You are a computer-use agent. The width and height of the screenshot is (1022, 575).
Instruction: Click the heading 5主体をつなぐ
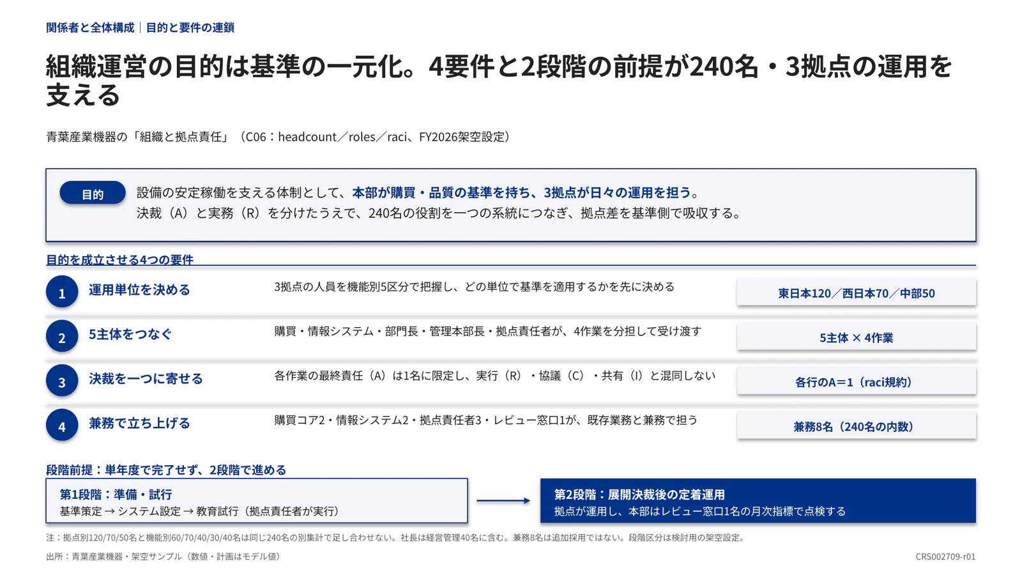(x=130, y=333)
